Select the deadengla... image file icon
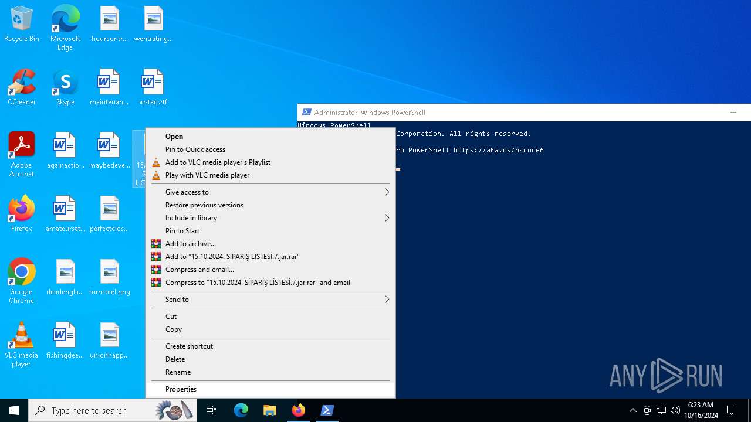Image resolution: width=751 pixels, height=422 pixels. pyautogui.click(x=65, y=277)
